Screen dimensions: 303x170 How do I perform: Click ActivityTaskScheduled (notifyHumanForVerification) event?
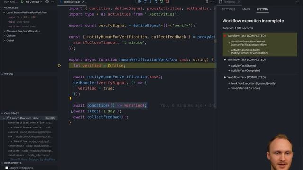(x=249, y=51)
